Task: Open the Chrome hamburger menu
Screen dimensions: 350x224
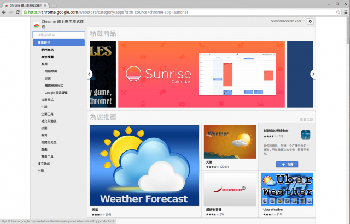Action: click(x=346, y=12)
